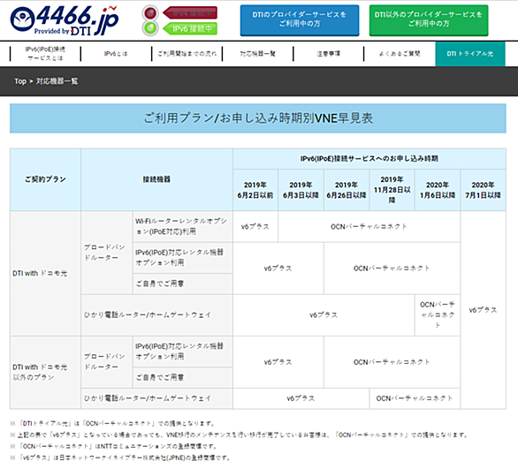Click the 接続機器 column header
This screenshot has height=469, width=518.
(x=156, y=179)
